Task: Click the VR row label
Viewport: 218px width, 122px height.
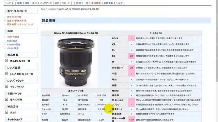Action: [113, 44]
